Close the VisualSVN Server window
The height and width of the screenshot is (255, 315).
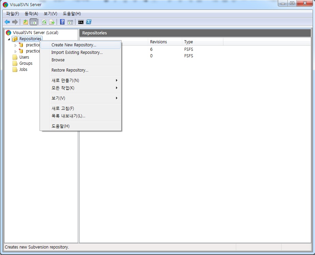305,3
